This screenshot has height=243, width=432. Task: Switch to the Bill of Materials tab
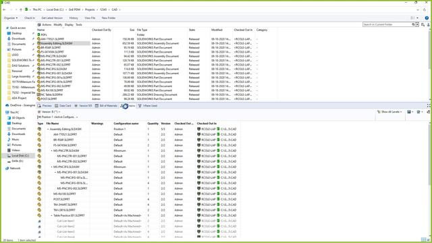click(106, 105)
